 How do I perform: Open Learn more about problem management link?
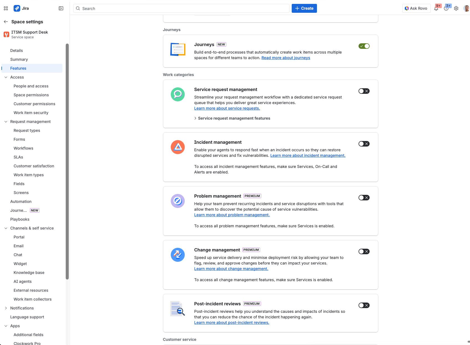pyautogui.click(x=232, y=215)
